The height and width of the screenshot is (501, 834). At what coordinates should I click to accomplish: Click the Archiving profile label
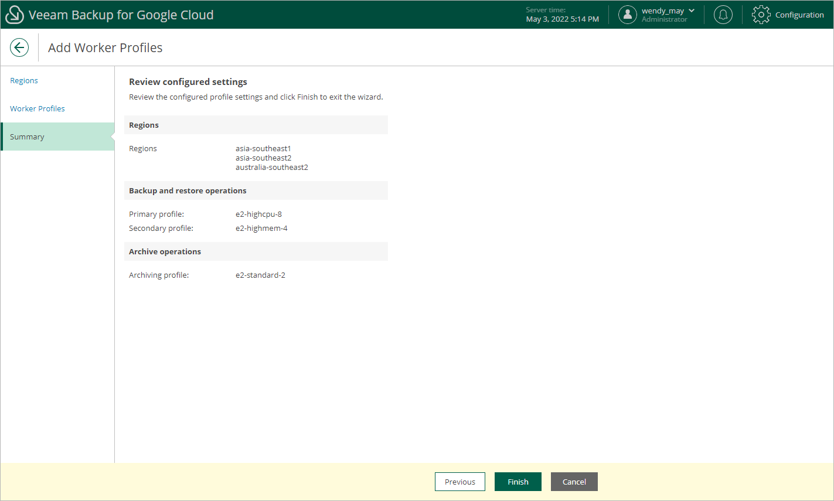pyautogui.click(x=159, y=275)
